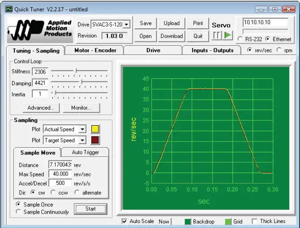Open the Motor - Encoder tab
The image size is (300, 228).
tap(95, 50)
